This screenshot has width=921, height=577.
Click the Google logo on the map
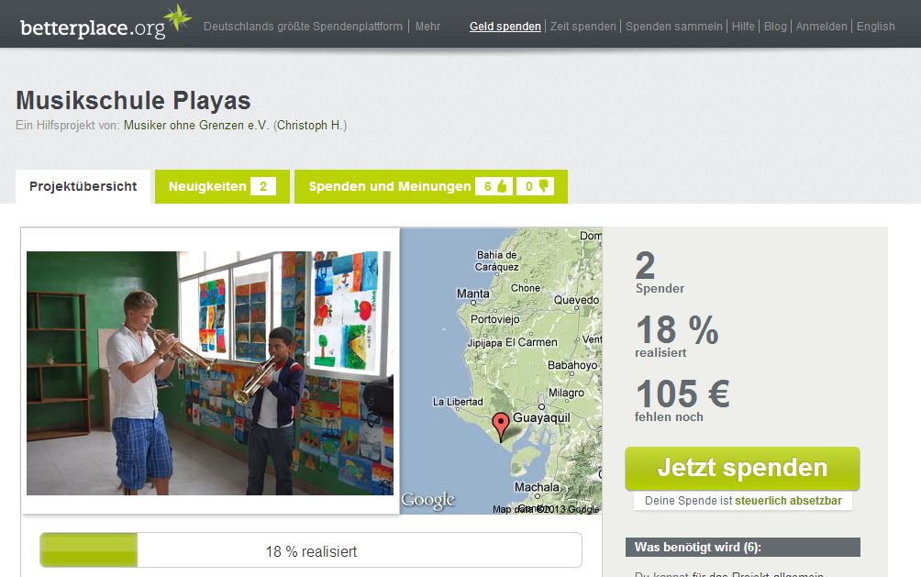[428, 501]
